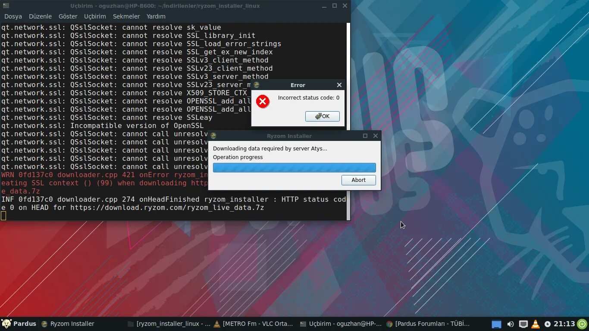Open the Göster menu

68,16
